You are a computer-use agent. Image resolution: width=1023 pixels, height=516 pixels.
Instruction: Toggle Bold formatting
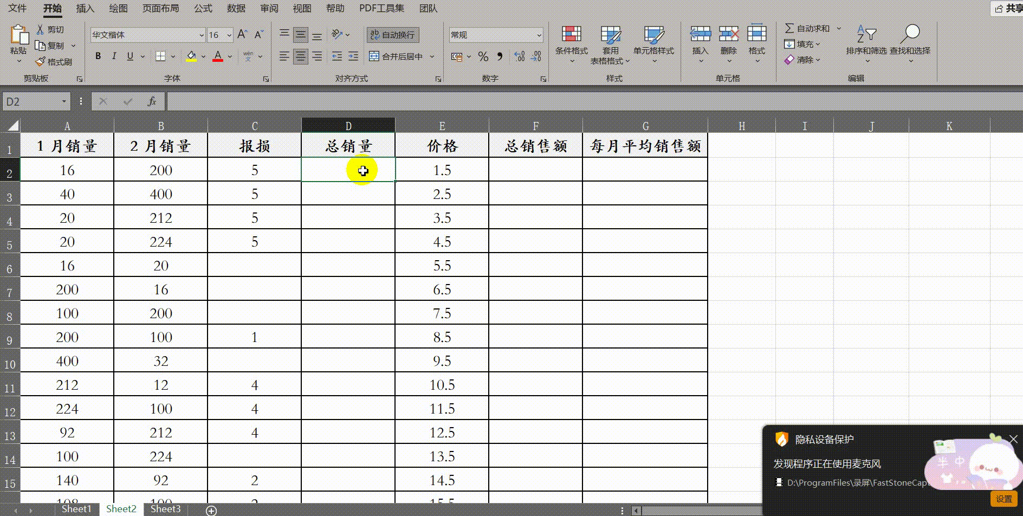coord(98,56)
